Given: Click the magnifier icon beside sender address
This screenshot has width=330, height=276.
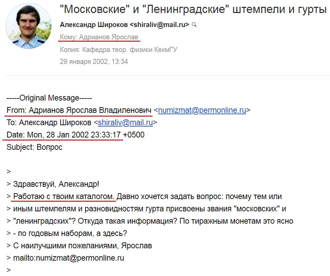Looking at the screenshot, I should click(195, 25).
